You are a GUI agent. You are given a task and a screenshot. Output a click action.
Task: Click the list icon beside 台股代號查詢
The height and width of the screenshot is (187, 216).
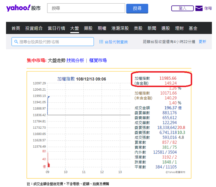pyautogui.click(x=101, y=42)
